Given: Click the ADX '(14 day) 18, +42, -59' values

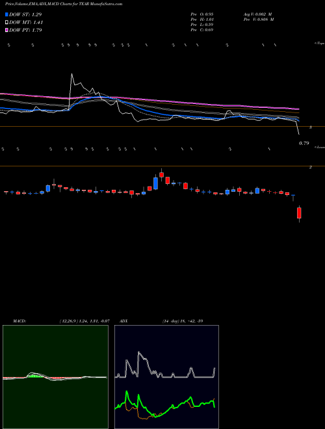Looking at the screenshot, I should [x=183, y=321].
